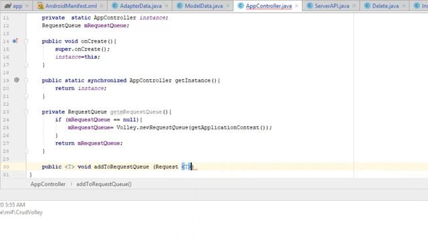Click instance=this assignment
Viewport: 428px width, 240px height.
pyautogui.click(x=78, y=57)
